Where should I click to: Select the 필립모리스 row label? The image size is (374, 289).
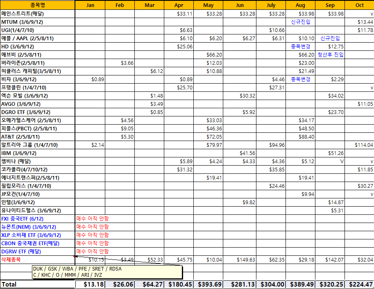point(38,186)
